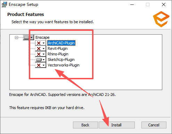The image size is (172, 134).
Task: Select the Rhino-Plugin feature label
Action: pos(58,54)
